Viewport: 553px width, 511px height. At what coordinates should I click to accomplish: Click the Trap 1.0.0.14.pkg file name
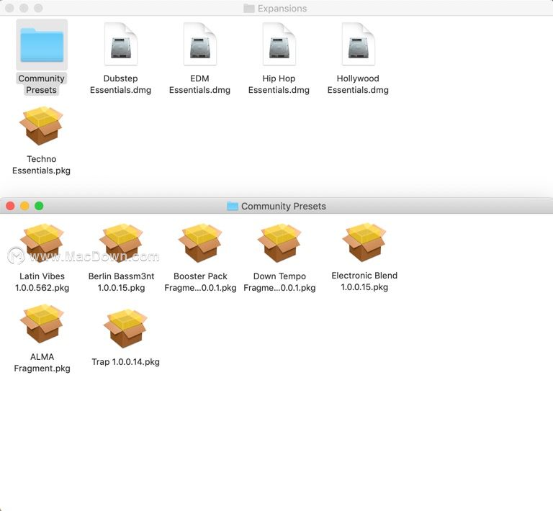125,362
